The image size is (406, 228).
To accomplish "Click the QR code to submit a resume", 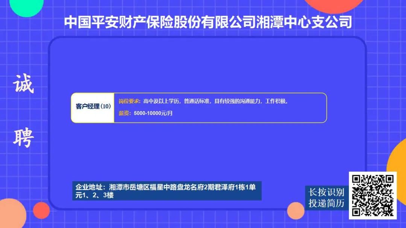I will 373,195.
